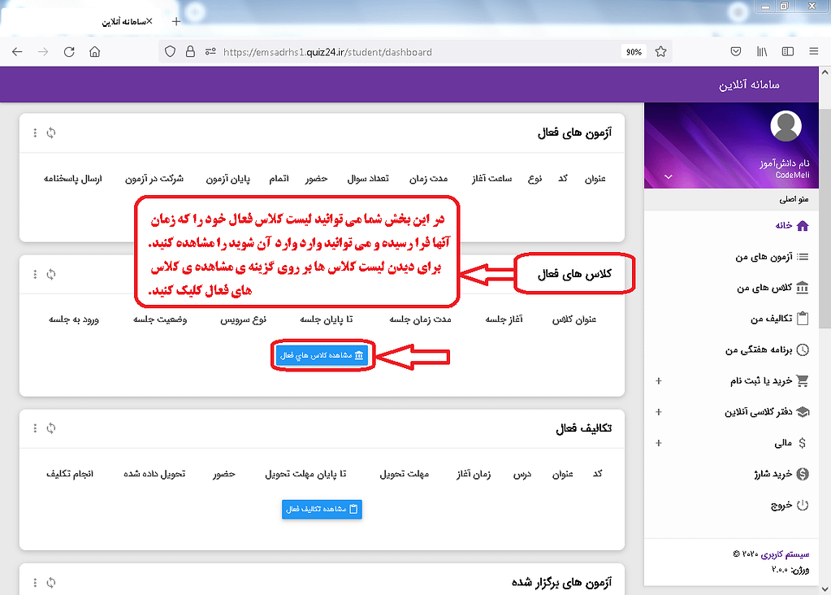The image size is (831, 595).
Task: Refresh the تکالیف فعال panel
Action: point(51,428)
